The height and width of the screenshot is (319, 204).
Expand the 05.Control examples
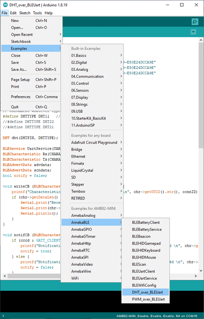pos(92,83)
